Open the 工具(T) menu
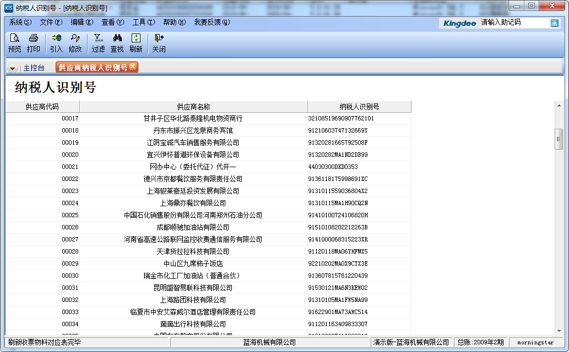This screenshot has width=569, height=352. pos(143,22)
